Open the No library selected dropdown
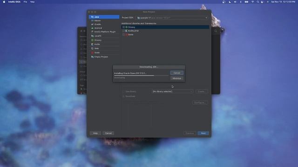The image size is (298, 167). tap(172, 91)
